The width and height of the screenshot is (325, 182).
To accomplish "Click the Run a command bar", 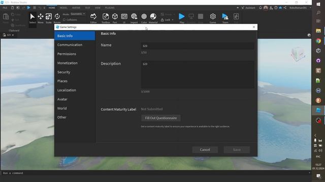I will tap(155, 173).
